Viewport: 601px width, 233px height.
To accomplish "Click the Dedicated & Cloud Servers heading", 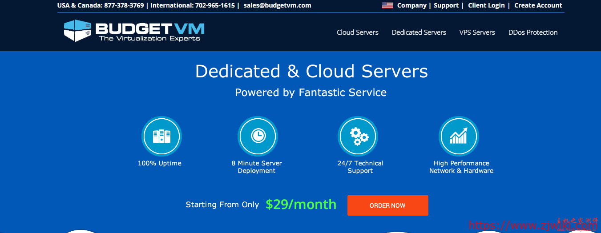I will [311, 72].
